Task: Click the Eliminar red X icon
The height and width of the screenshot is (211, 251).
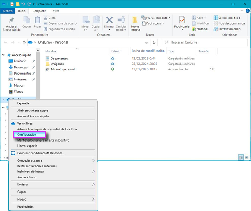Action: click(x=109, y=20)
